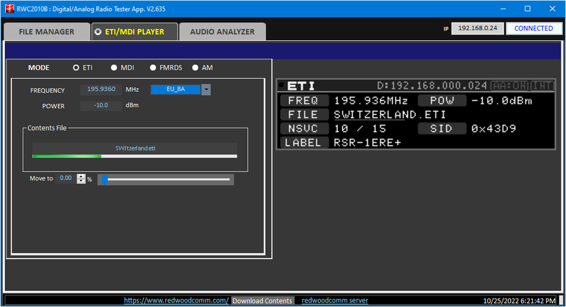
Task: Click the AA:ON indicator on device display
Action: pos(509,86)
